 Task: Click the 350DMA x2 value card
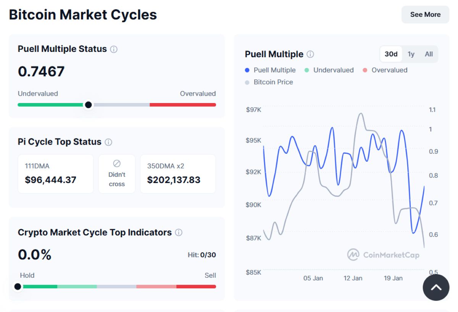(x=178, y=174)
